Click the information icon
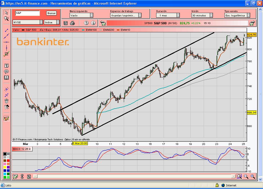 pos(93,23)
